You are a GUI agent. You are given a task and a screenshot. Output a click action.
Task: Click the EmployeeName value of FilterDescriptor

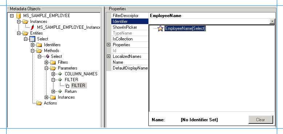tap(166, 16)
